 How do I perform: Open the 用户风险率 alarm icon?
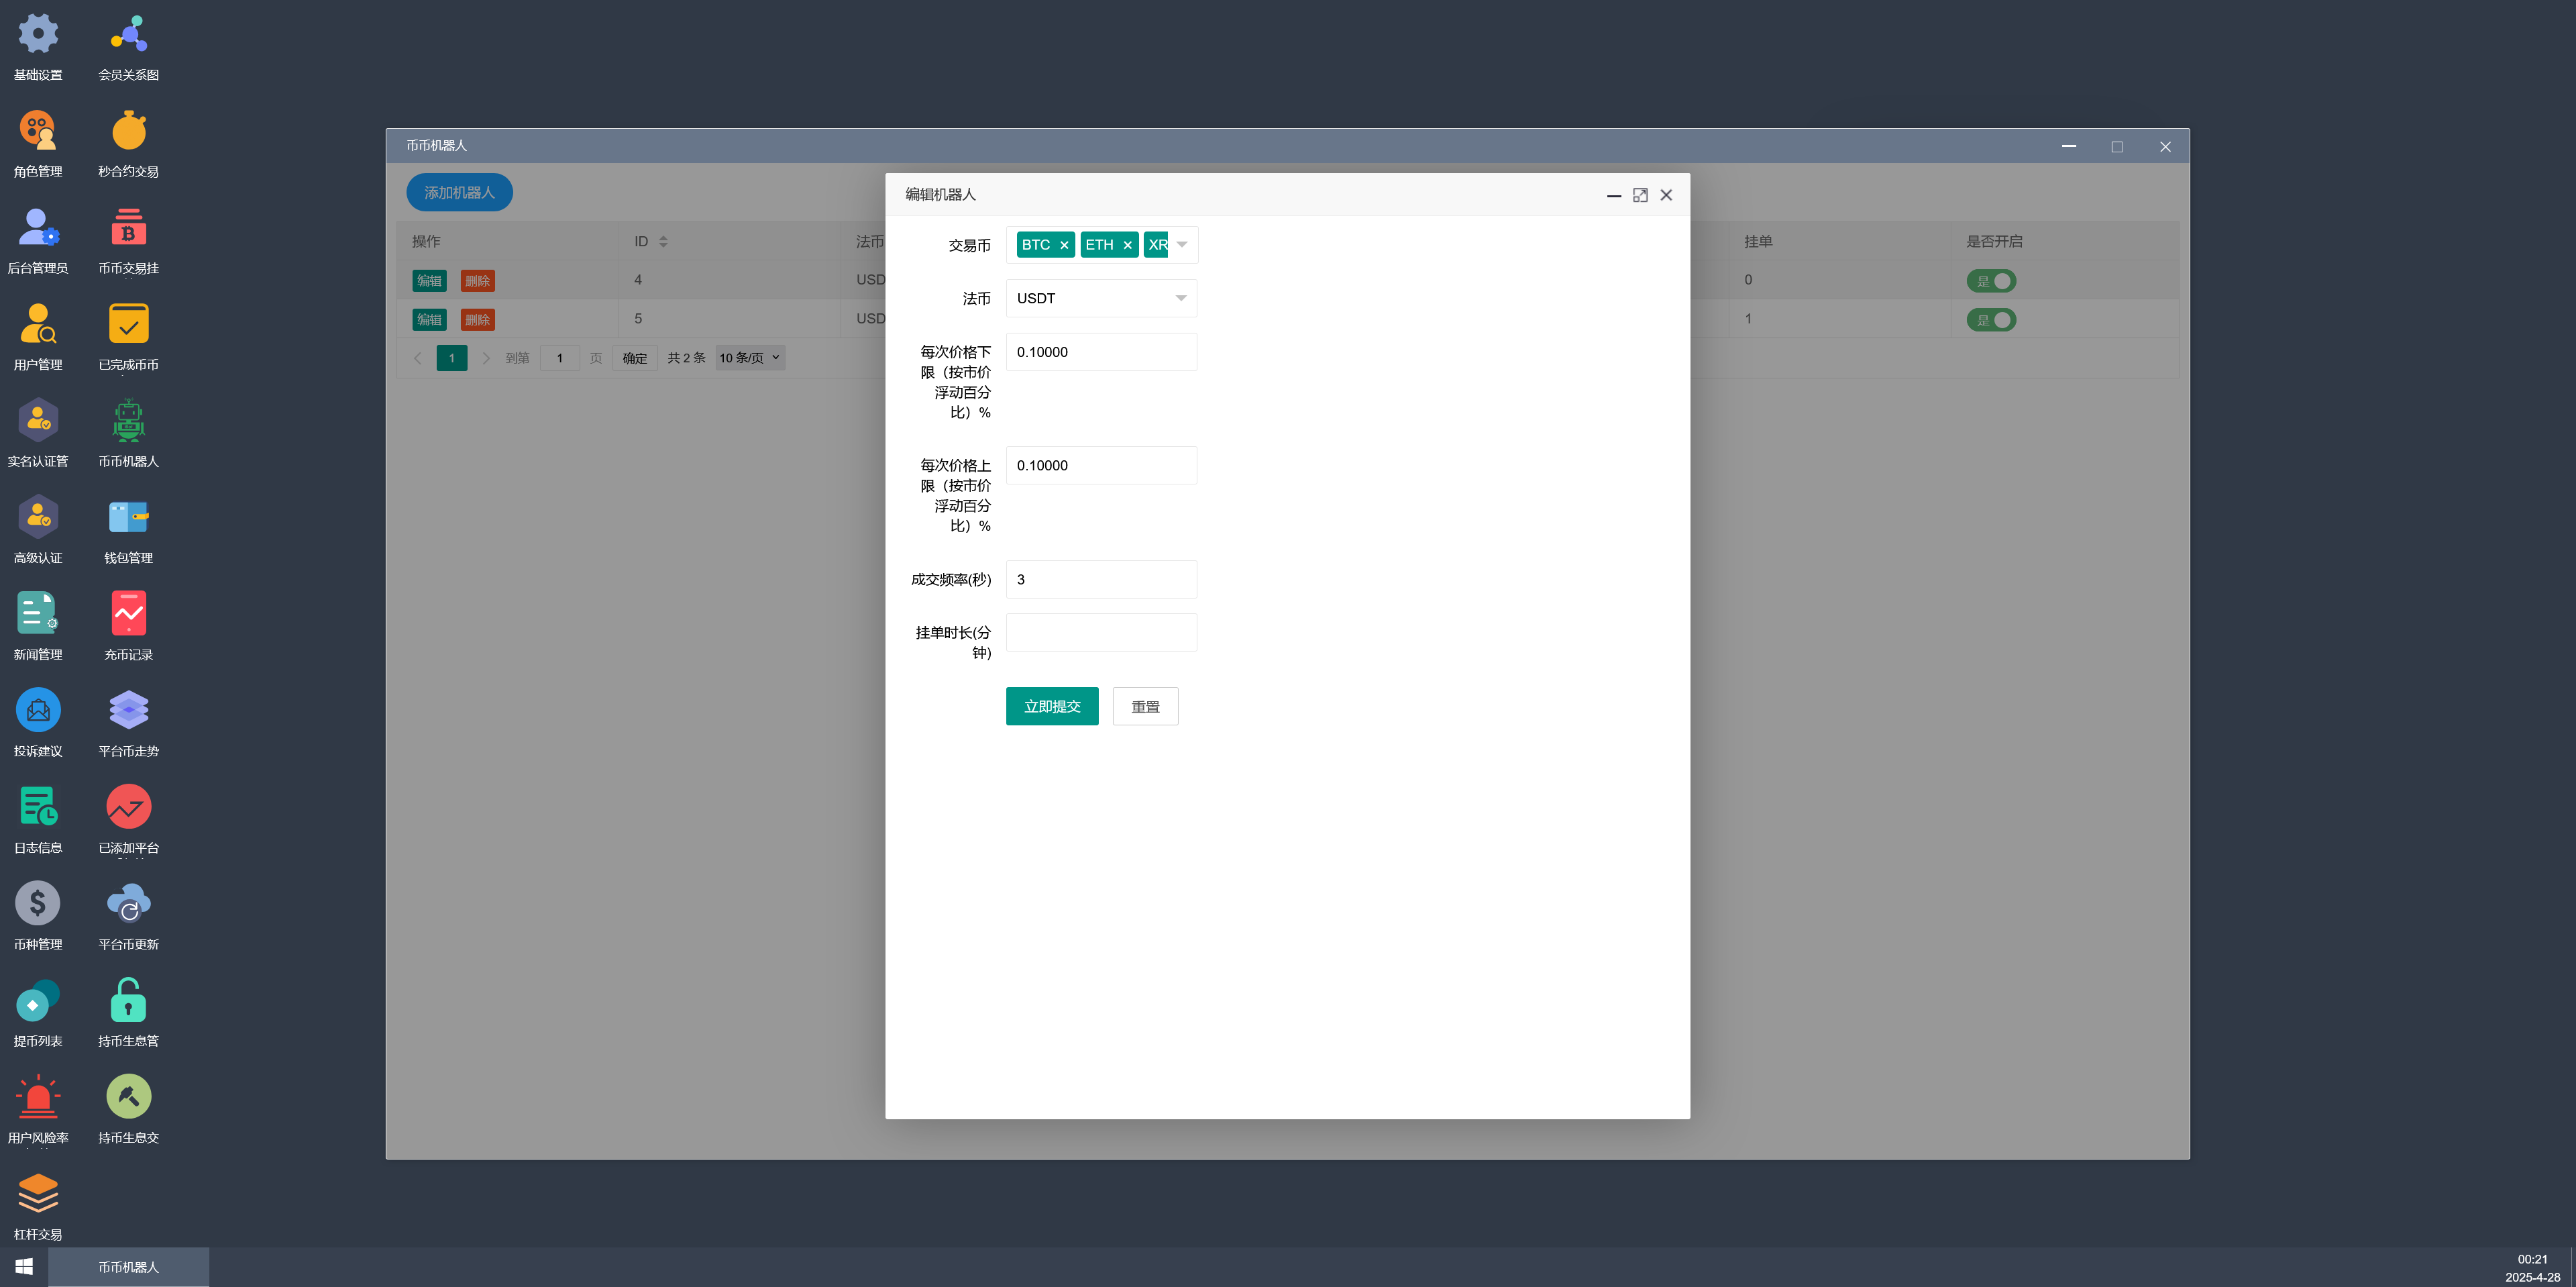coord(38,1098)
